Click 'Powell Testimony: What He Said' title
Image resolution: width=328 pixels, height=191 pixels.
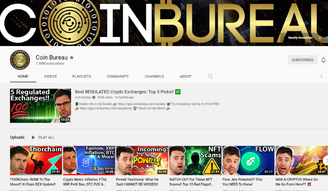click(137, 182)
